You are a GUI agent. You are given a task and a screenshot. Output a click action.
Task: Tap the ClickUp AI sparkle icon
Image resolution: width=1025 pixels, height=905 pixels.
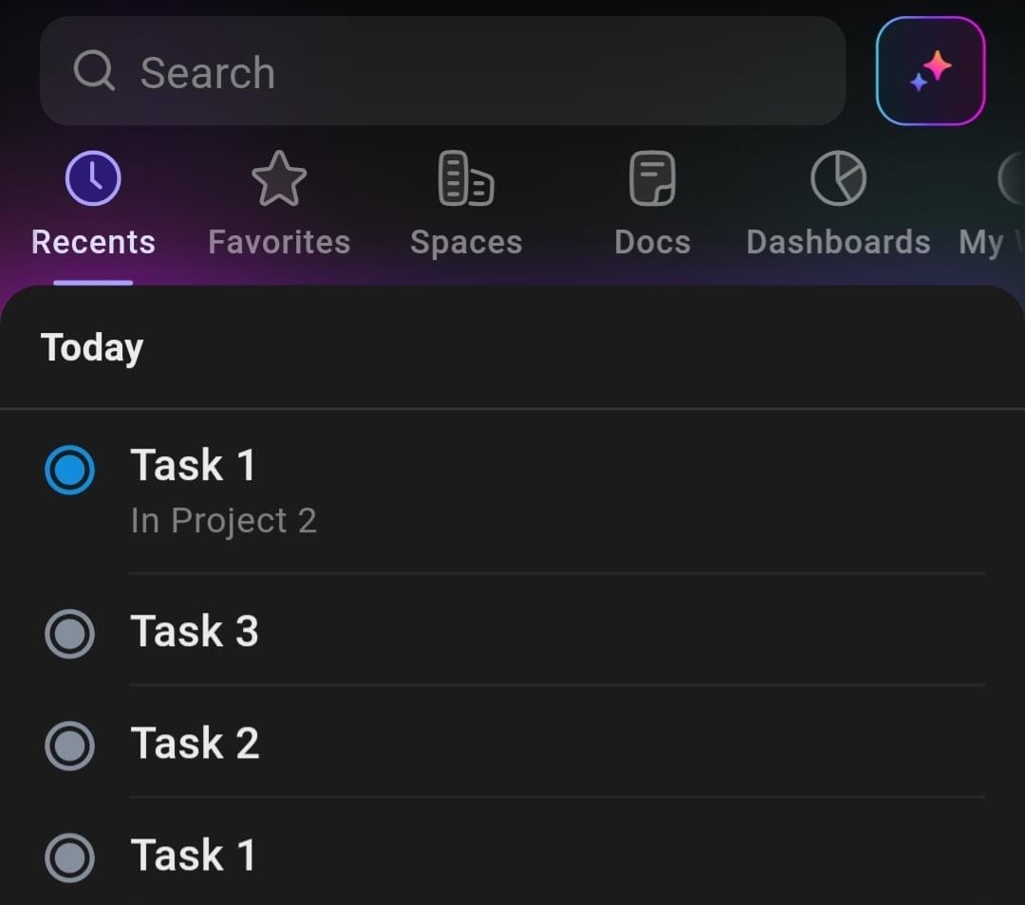pyautogui.click(x=930, y=69)
